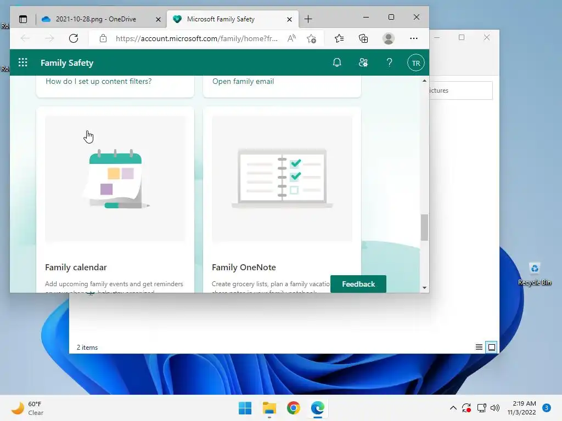This screenshot has width=562, height=421.
Task: Switch File Explorer to large thumbnails view
Action: pyautogui.click(x=492, y=347)
